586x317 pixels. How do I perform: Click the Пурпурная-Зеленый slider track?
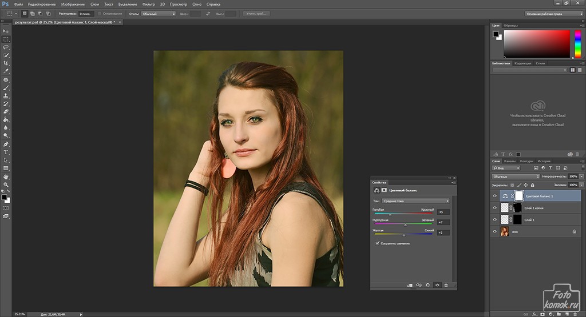403,224
